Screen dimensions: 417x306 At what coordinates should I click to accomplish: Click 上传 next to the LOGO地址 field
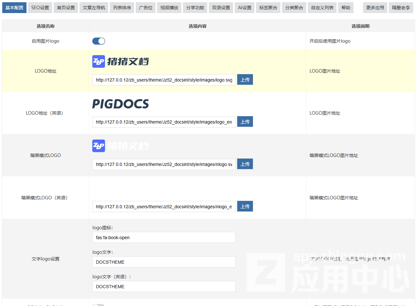pos(245,79)
